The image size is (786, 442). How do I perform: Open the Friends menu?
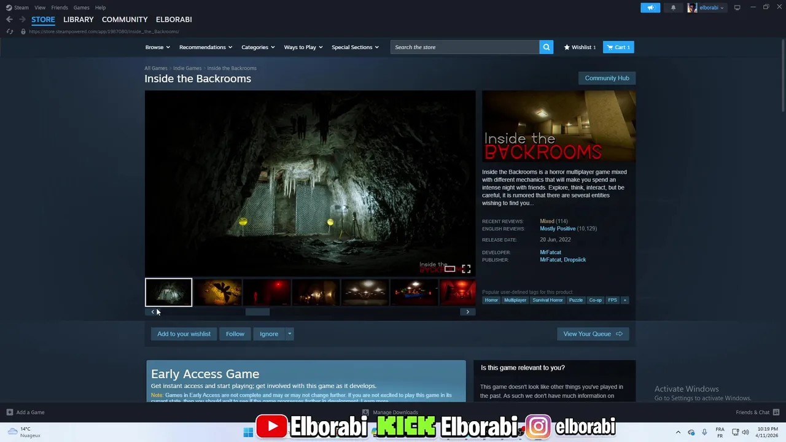60,7
